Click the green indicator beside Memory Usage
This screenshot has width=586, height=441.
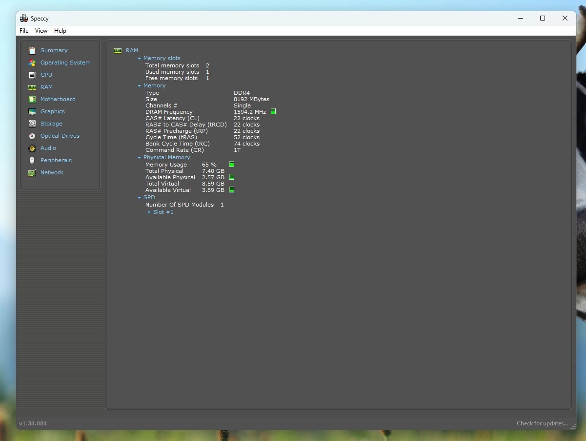click(232, 165)
